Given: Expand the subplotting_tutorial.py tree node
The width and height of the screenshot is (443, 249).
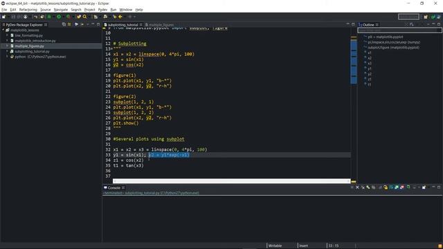Looking at the screenshot, I should point(7,51).
